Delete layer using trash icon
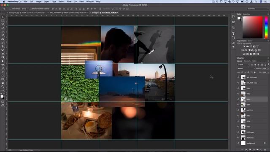 265,149
